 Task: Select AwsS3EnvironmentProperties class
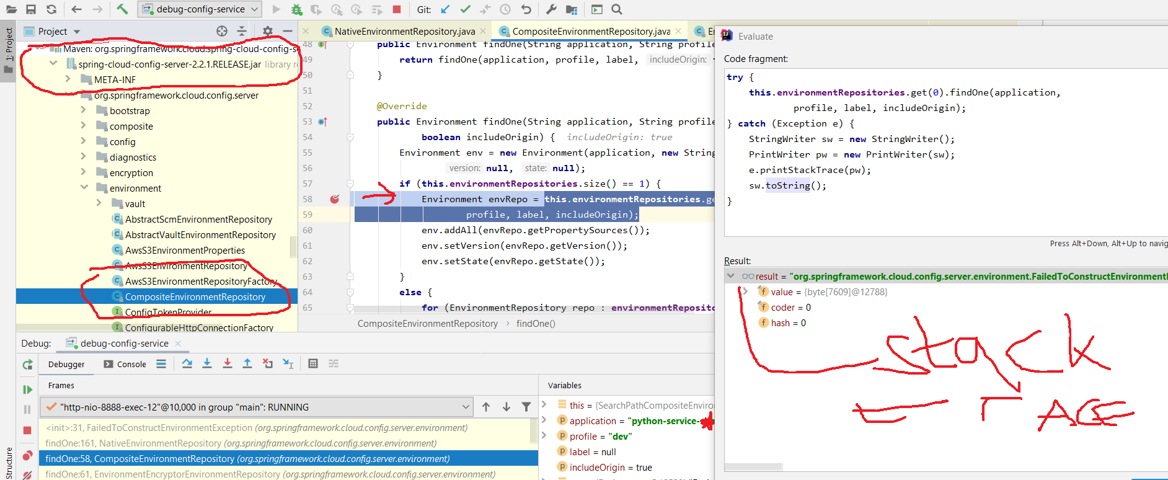[185, 250]
